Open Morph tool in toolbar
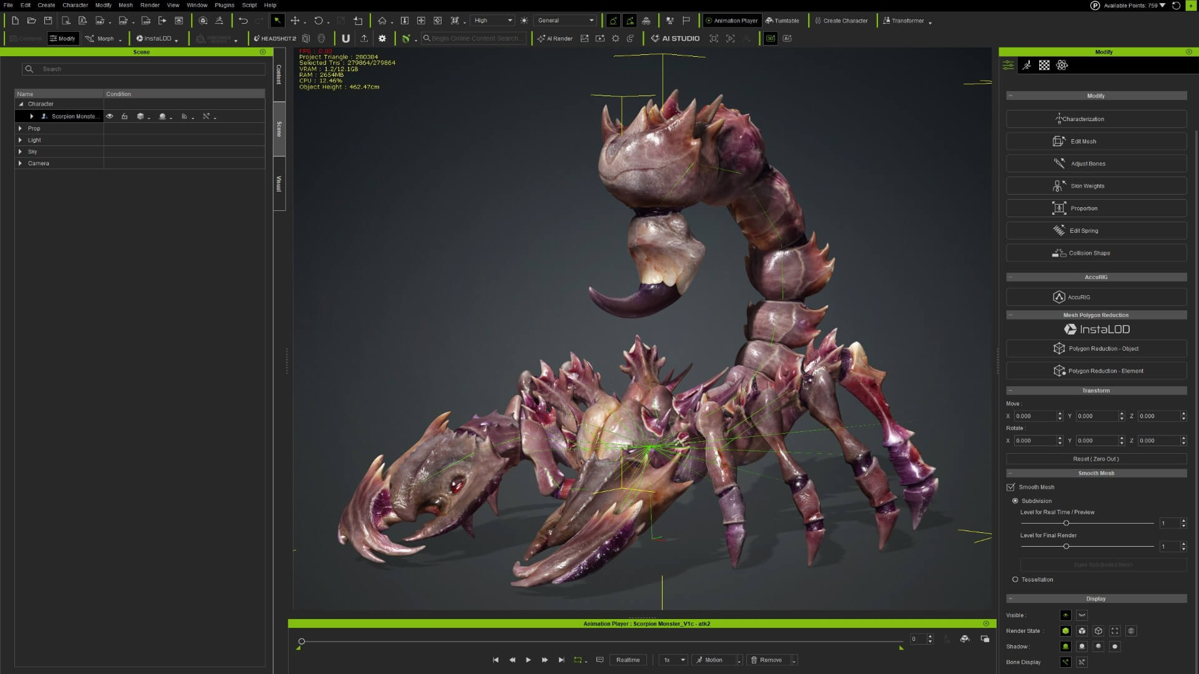 point(100,39)
